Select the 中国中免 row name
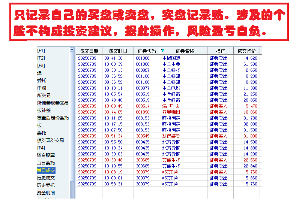Viewport: 299px width, 224px height. [171, 64]
